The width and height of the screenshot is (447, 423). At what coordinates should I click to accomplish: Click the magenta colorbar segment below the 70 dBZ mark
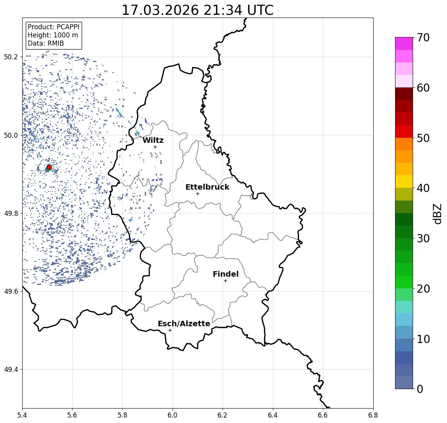pyautogui.click(x=404, y=44)
